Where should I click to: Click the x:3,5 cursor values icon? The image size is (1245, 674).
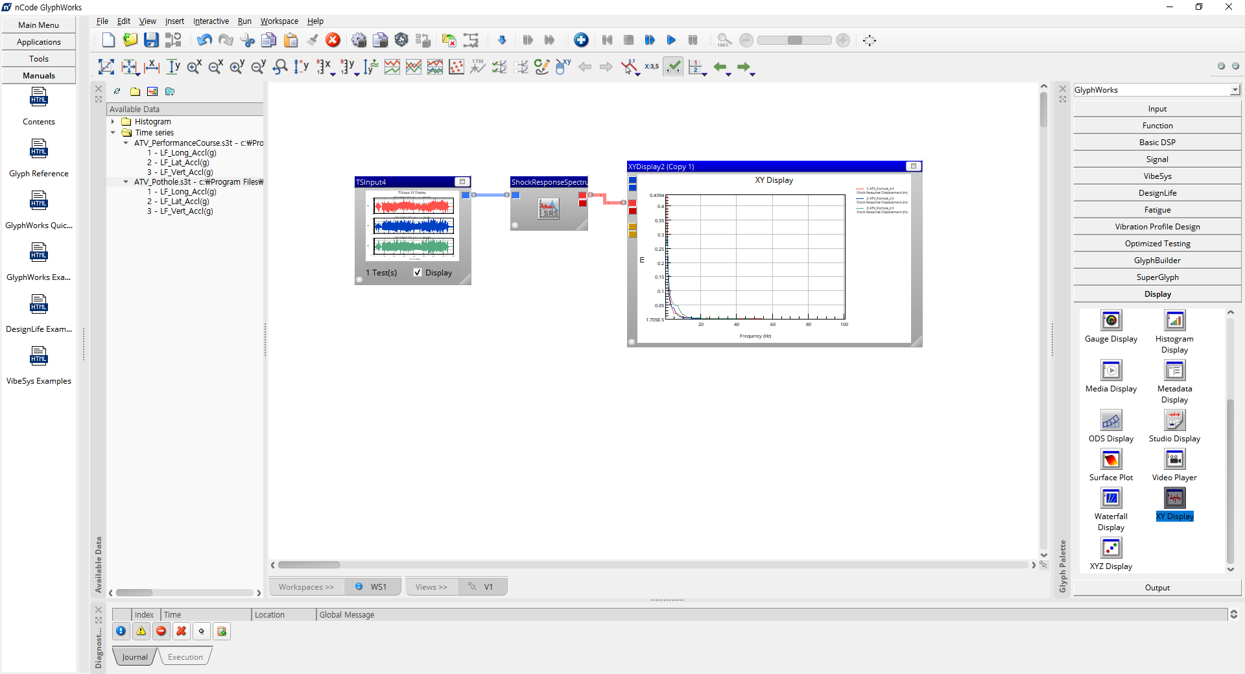[652, 67]
